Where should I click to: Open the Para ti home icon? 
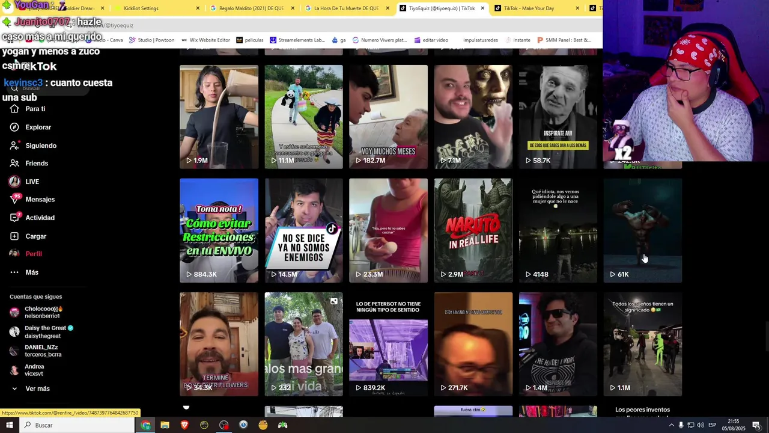coord(14,109)
